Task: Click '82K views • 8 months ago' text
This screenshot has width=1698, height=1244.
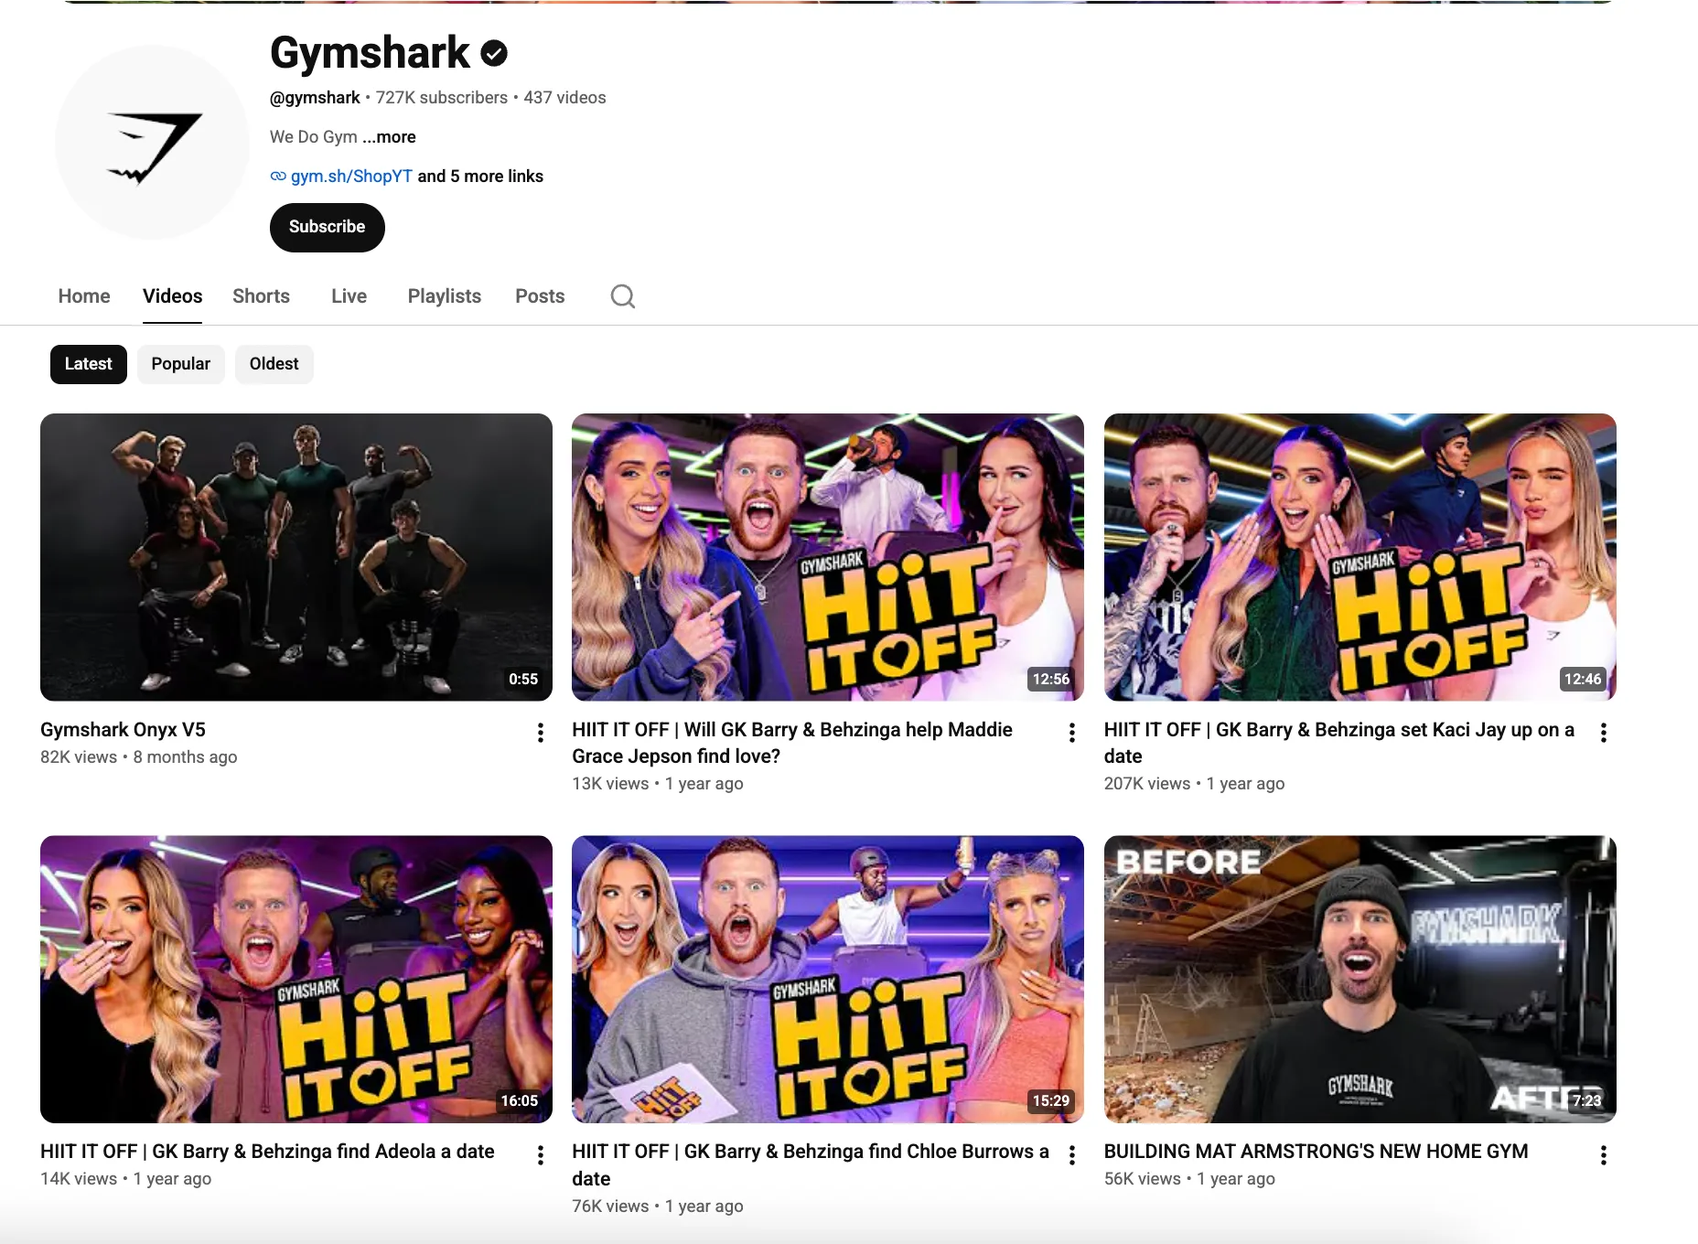Action: point(139,757)
